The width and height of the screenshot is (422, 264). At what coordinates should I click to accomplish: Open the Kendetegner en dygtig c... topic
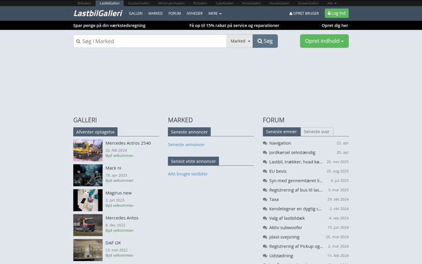295,209
